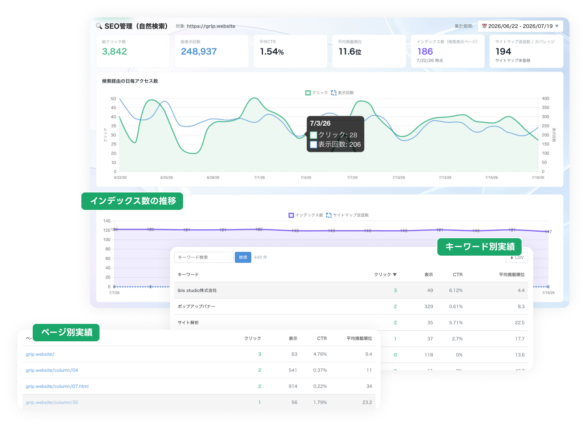Click the 平均CTR card value 1.54%
This screenshot has width=587, height=427.
(x=272, y=52)
